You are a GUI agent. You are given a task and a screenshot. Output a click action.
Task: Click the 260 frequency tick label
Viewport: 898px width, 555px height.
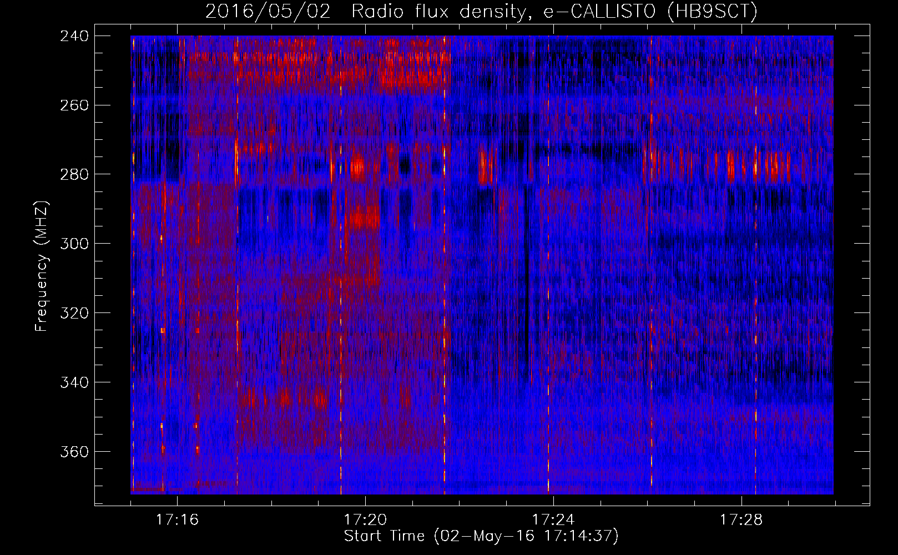point(74,105)
